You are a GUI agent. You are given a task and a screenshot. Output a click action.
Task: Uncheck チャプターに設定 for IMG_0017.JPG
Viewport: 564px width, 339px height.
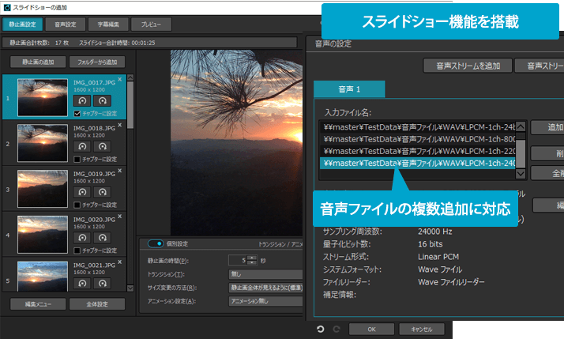pos(77,114)
